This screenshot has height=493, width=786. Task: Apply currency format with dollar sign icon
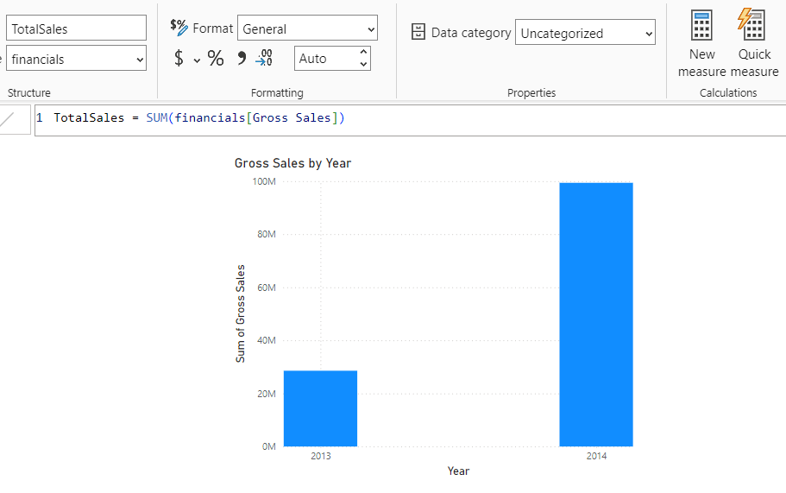[x=179, y=58]
